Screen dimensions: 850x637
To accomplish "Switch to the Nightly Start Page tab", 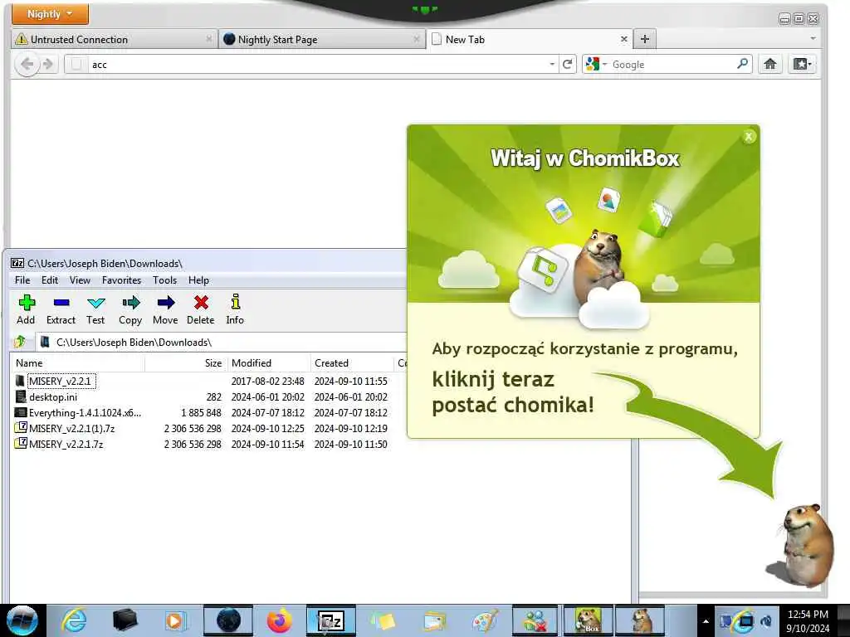I will click(322, 40).
